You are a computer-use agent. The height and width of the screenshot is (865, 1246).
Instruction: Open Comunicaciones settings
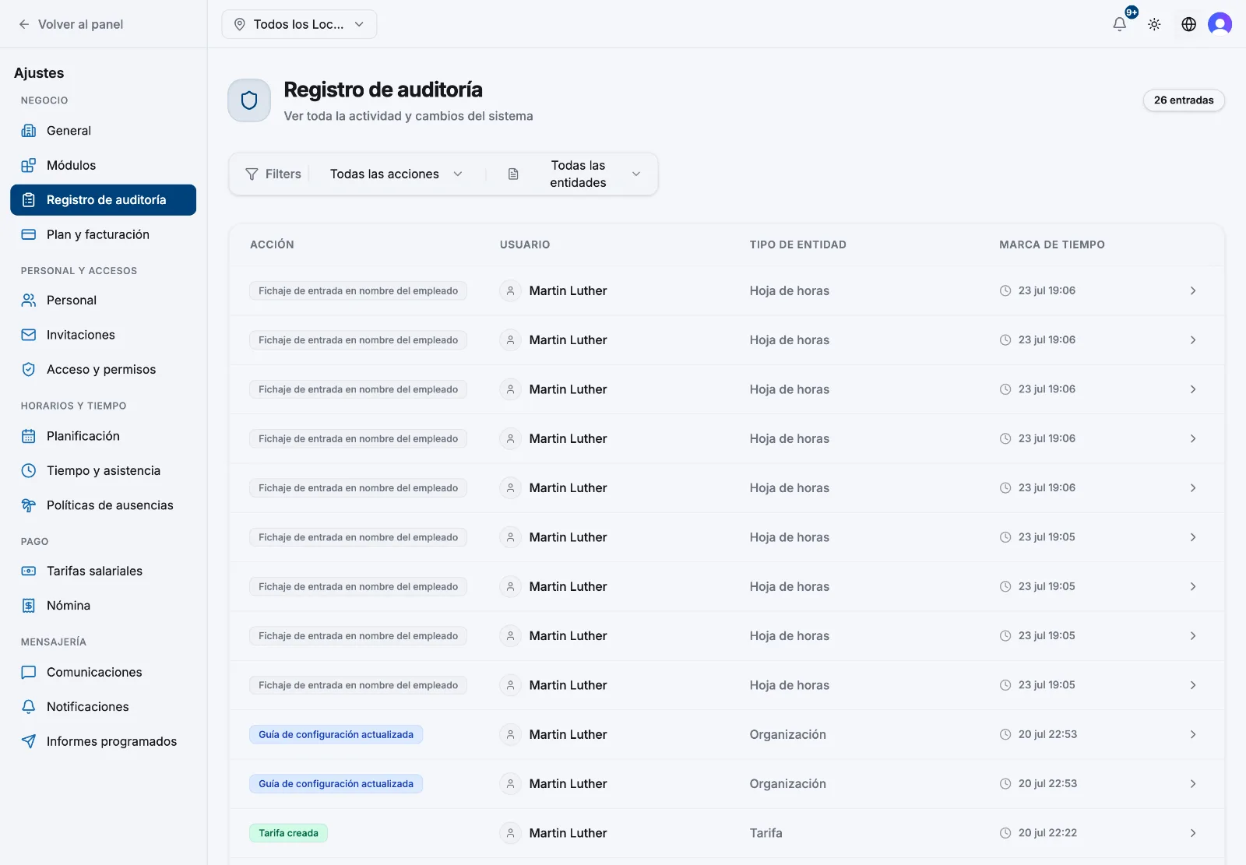point(103,672)
